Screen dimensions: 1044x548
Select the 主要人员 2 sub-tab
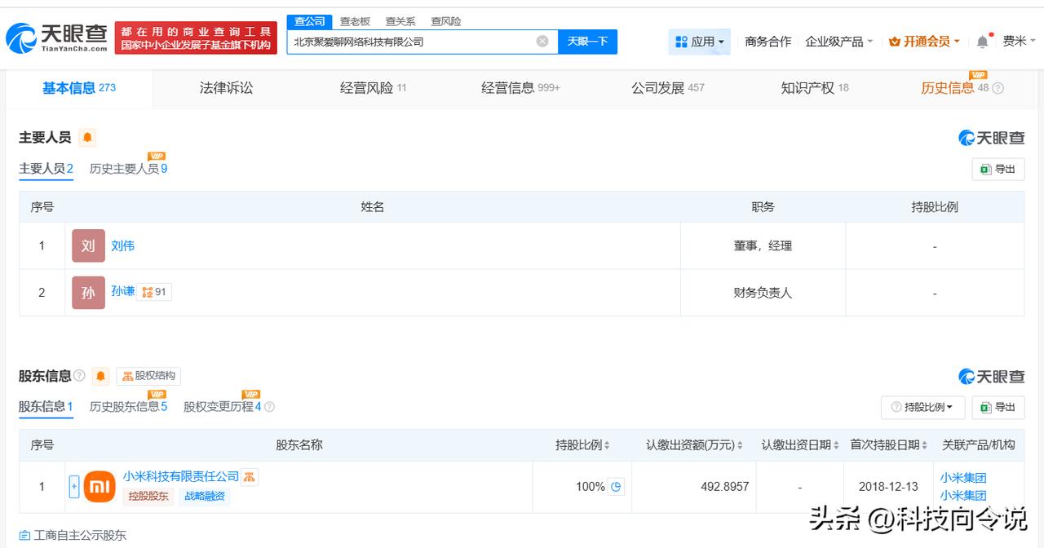point(46,169)
